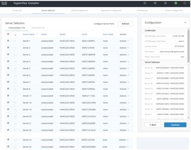The height and width of the screenshot is (150, 191).
Task: Click the Refresh button
Action: [x=126, y=24]
